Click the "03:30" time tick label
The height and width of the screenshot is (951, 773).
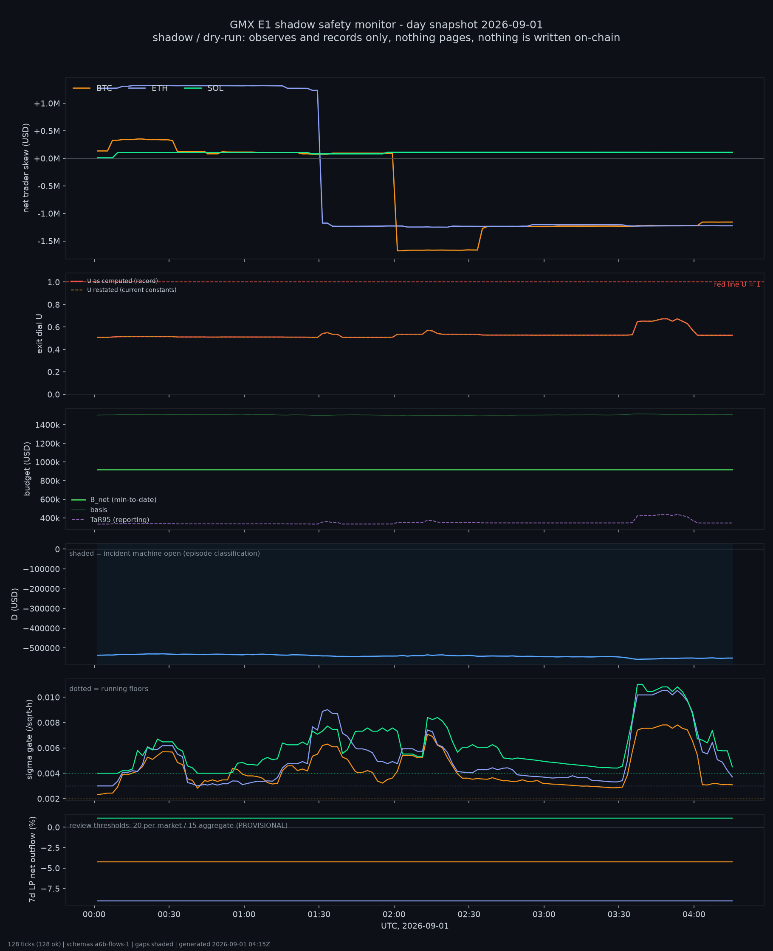coord(619,915)
